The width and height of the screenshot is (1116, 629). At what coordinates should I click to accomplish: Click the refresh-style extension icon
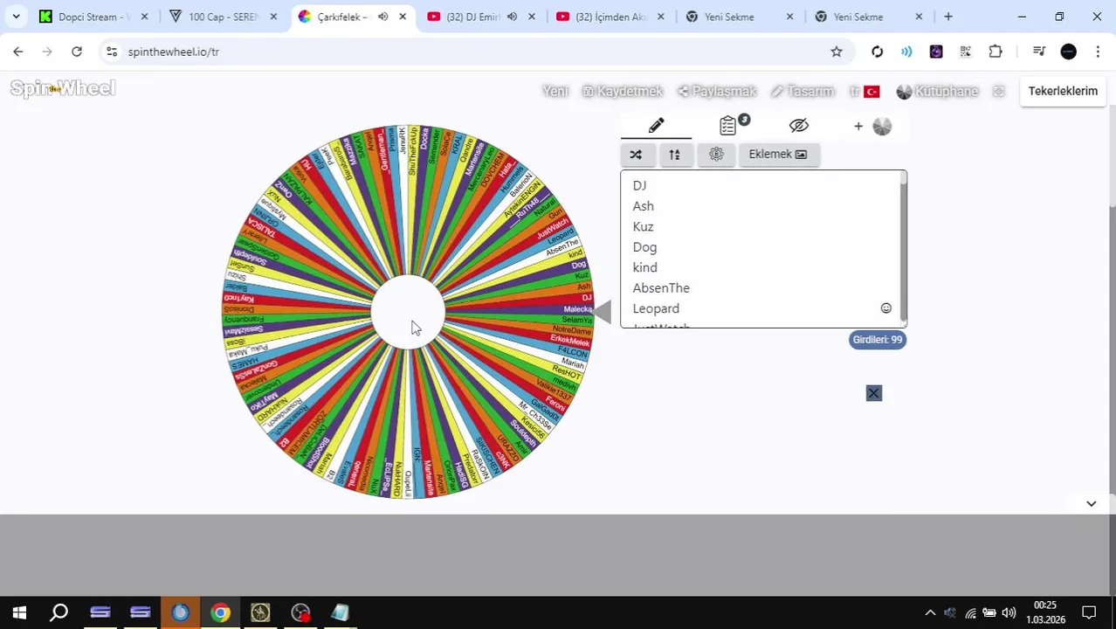pyautogui.click(x=877, y=52)
